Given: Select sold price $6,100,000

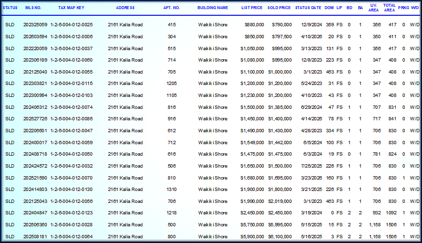Looking at the screenshot, I should (x=280, y=237).
